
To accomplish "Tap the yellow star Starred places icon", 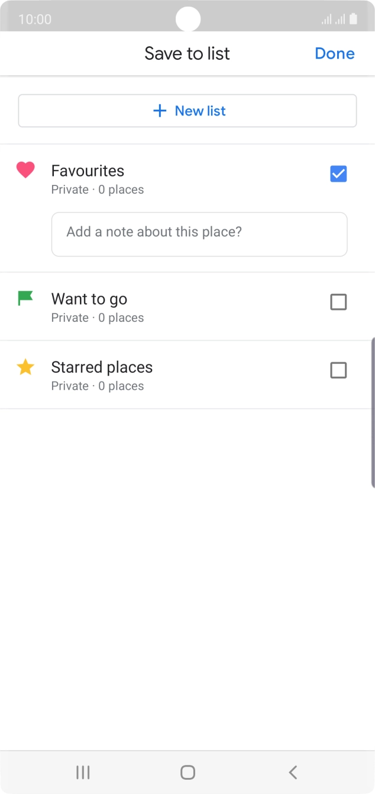I will (x=25, y=367).
